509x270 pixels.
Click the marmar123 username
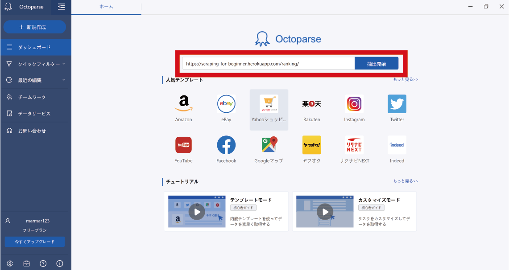tap(37, 221)
